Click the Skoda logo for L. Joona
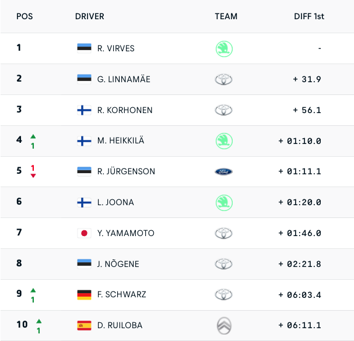This screenshot has height=341, width=354. pos(223,202)
